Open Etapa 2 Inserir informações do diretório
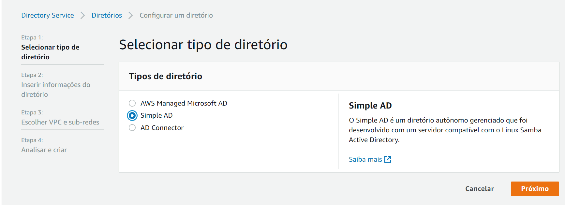The height and width of the screenshot is (205, 565). [56, 89]
